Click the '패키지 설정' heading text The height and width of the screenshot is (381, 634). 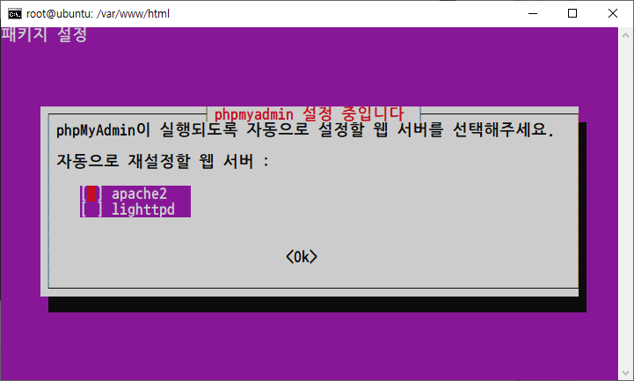[44, 34]
